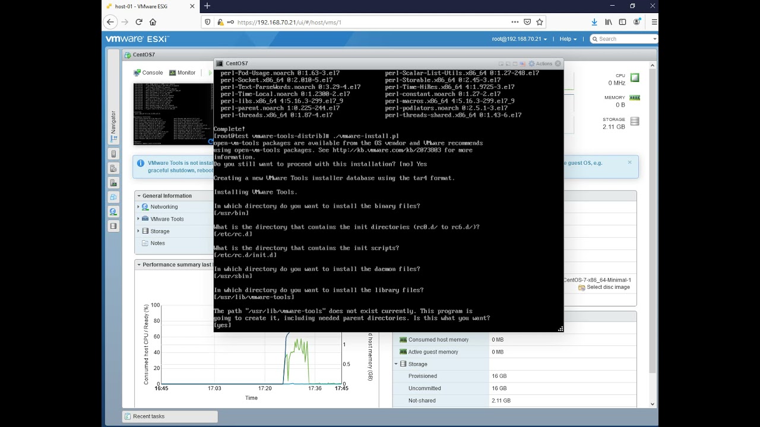Click the Networking globe icon in General Information
Screen dimensions: 760x427
click(145, 207)
